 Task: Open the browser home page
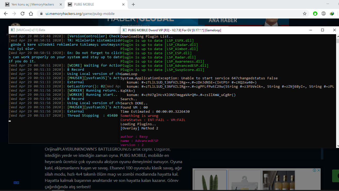pyautogui.click(x=31, y=14)
